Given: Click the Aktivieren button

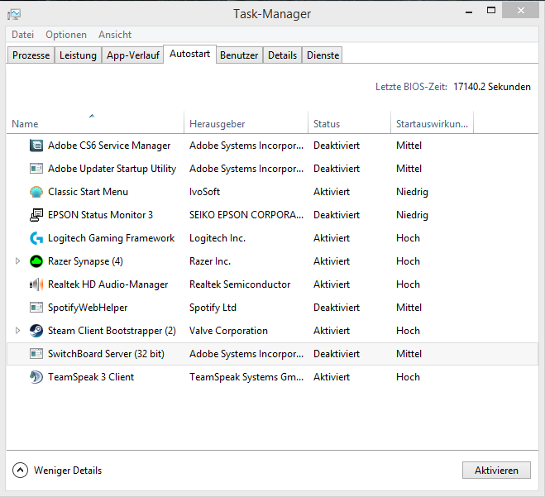Looking at the screenshot, I should pos(496,471).
